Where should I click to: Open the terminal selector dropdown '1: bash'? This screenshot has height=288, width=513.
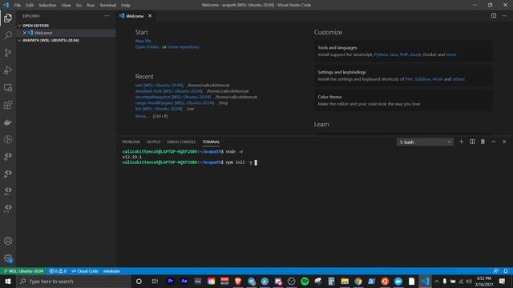pos(425,142)
